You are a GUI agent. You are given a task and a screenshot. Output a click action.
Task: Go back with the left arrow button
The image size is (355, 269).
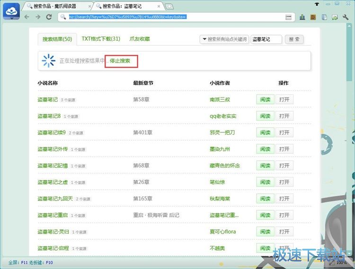click(27, 17)
